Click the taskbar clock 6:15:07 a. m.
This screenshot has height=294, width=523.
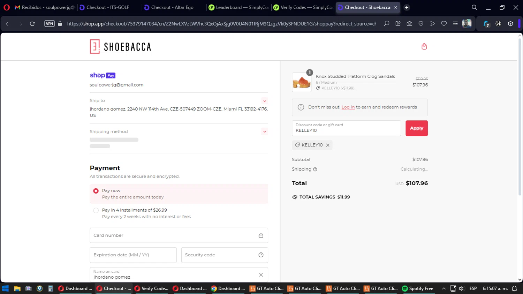[x=495, y=288]
